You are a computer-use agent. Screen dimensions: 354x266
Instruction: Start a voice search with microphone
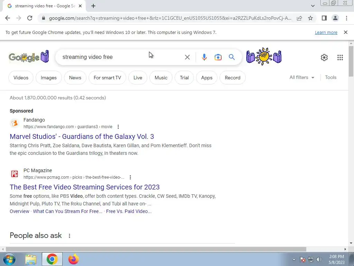(204, 57)
